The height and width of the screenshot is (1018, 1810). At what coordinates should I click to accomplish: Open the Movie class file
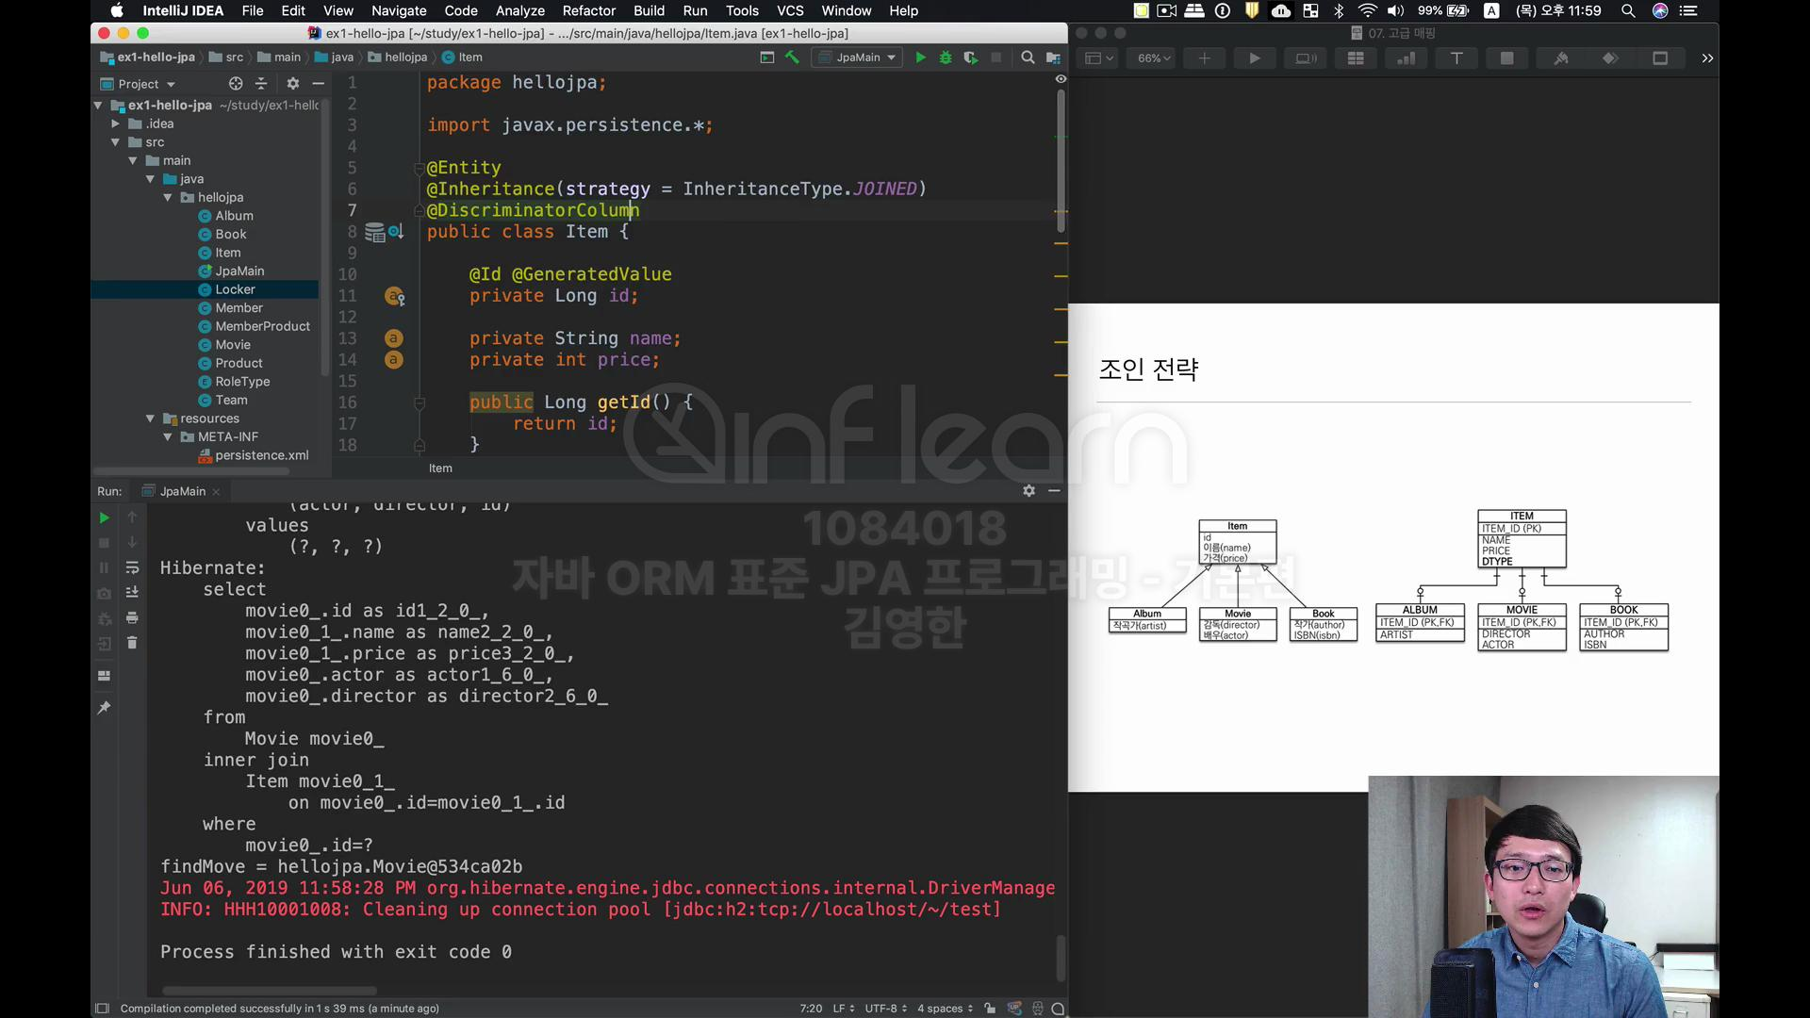coord(232,345)
